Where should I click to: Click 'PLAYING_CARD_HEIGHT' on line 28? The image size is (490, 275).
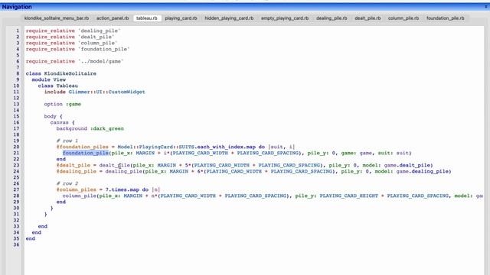click(x=348, y=196)
